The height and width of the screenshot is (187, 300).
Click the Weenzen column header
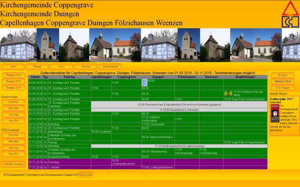[x=211, y=77]
